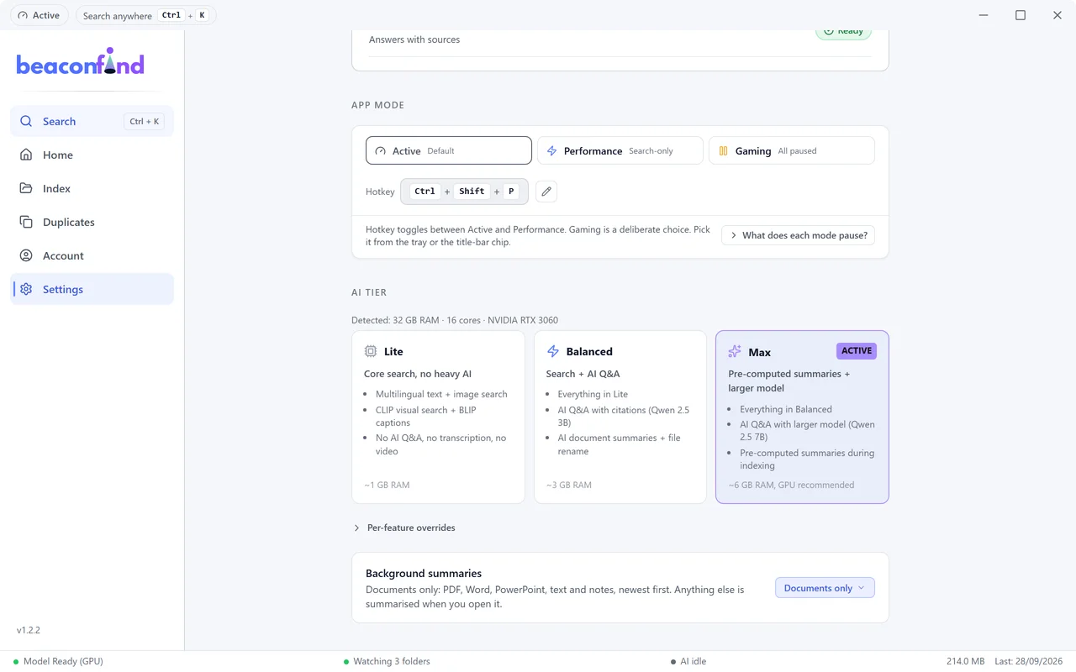Click the Max tier sparkles icon
This screenshot has width=1076, height=672.
click(735, 352)
